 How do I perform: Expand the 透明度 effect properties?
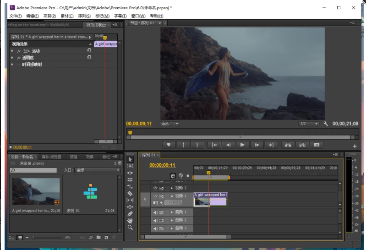[13, 58]
